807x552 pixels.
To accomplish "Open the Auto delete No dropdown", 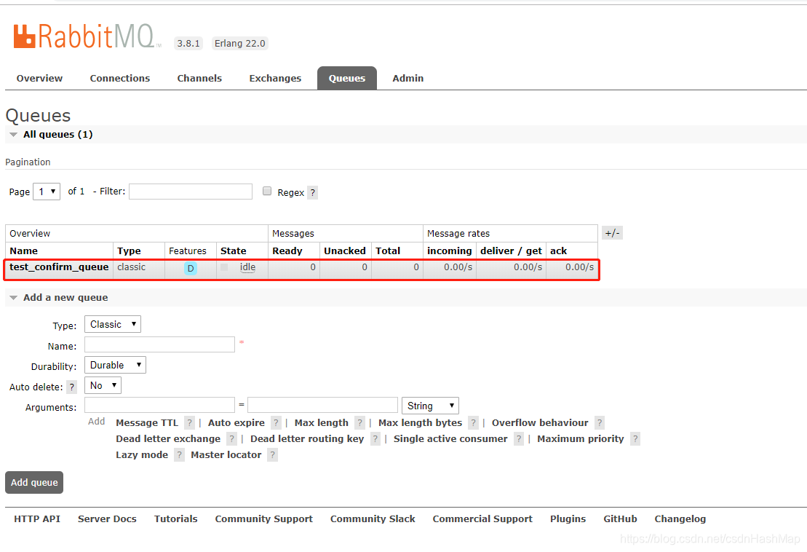I will (x=103, y=386).
